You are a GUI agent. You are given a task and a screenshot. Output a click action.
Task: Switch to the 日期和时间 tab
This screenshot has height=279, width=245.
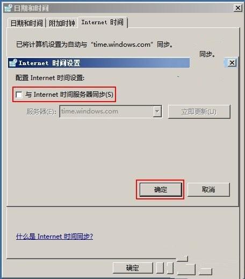click(26, 23)
